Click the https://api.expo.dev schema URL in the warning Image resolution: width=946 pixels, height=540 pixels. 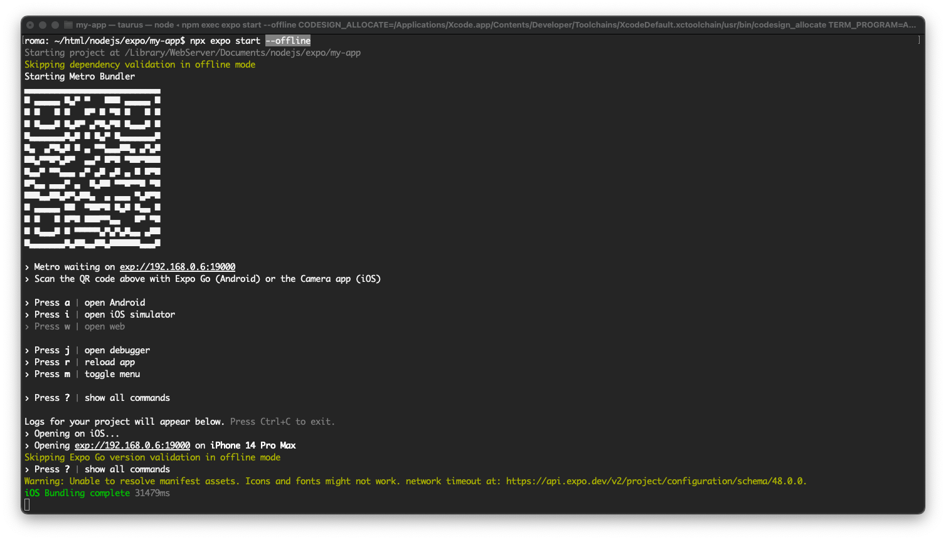tap(655, 481)
